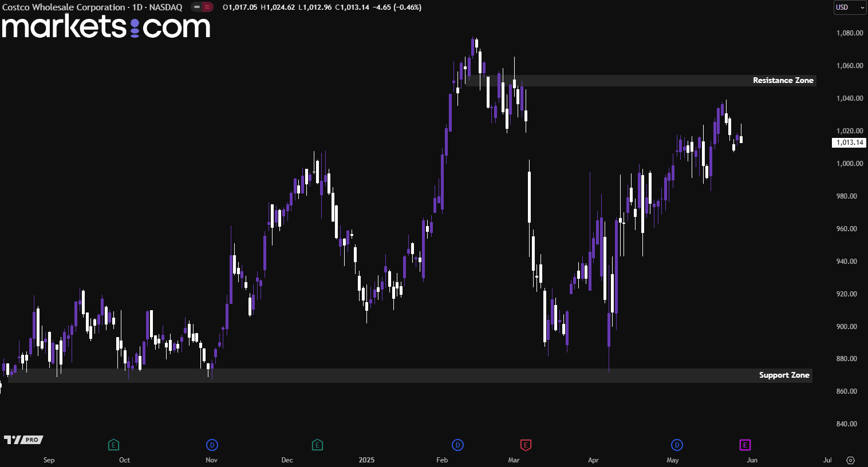Select the Support Zone label

click(x=784, y=375)
